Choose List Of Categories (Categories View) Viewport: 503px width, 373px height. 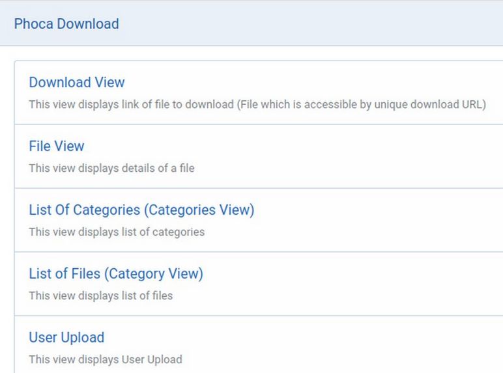pyautogui.click(x=141, y=210)
